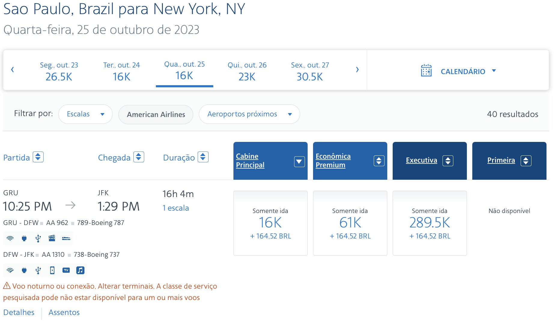This screenshot has height=321, width=554.
Task: Toggle the American Airlines filter
Action: (x=156, y=114)
